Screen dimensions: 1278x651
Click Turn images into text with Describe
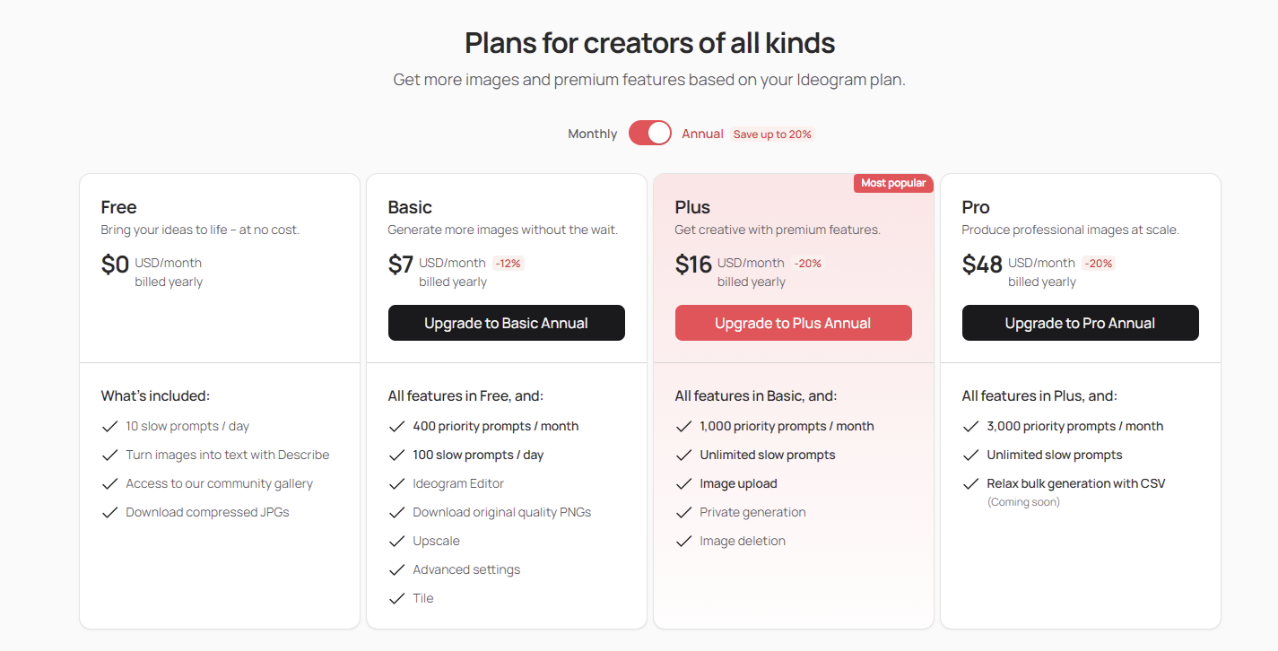coord(228,455)
